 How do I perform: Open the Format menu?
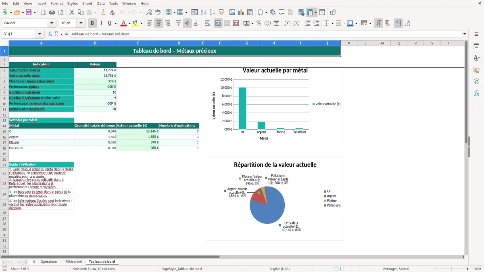coord(56,3)
